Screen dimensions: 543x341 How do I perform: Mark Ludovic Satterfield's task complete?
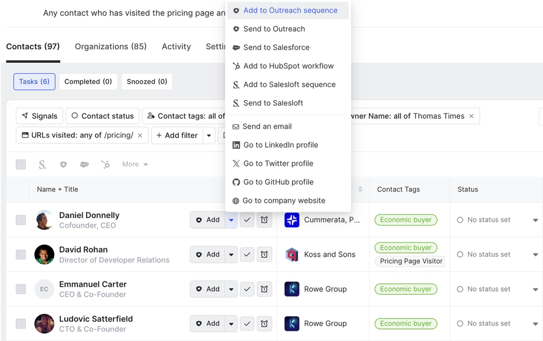pos(247,324)
